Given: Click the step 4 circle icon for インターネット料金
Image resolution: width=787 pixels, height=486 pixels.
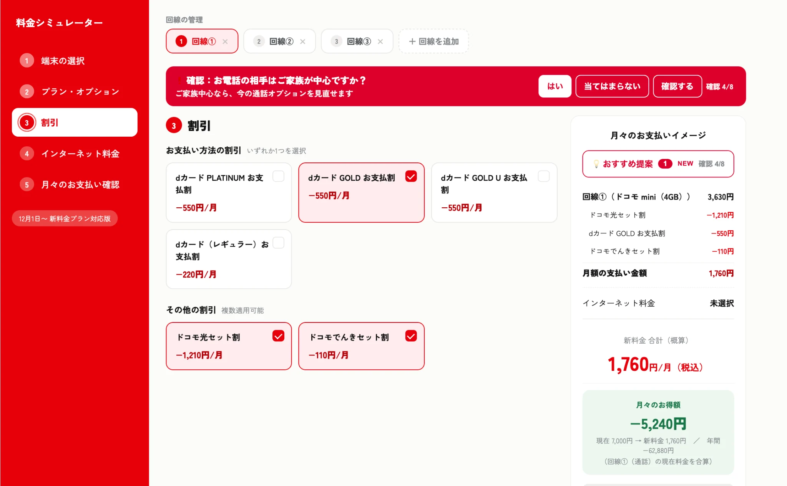Looking at the screenshot, I should (27, 154).
